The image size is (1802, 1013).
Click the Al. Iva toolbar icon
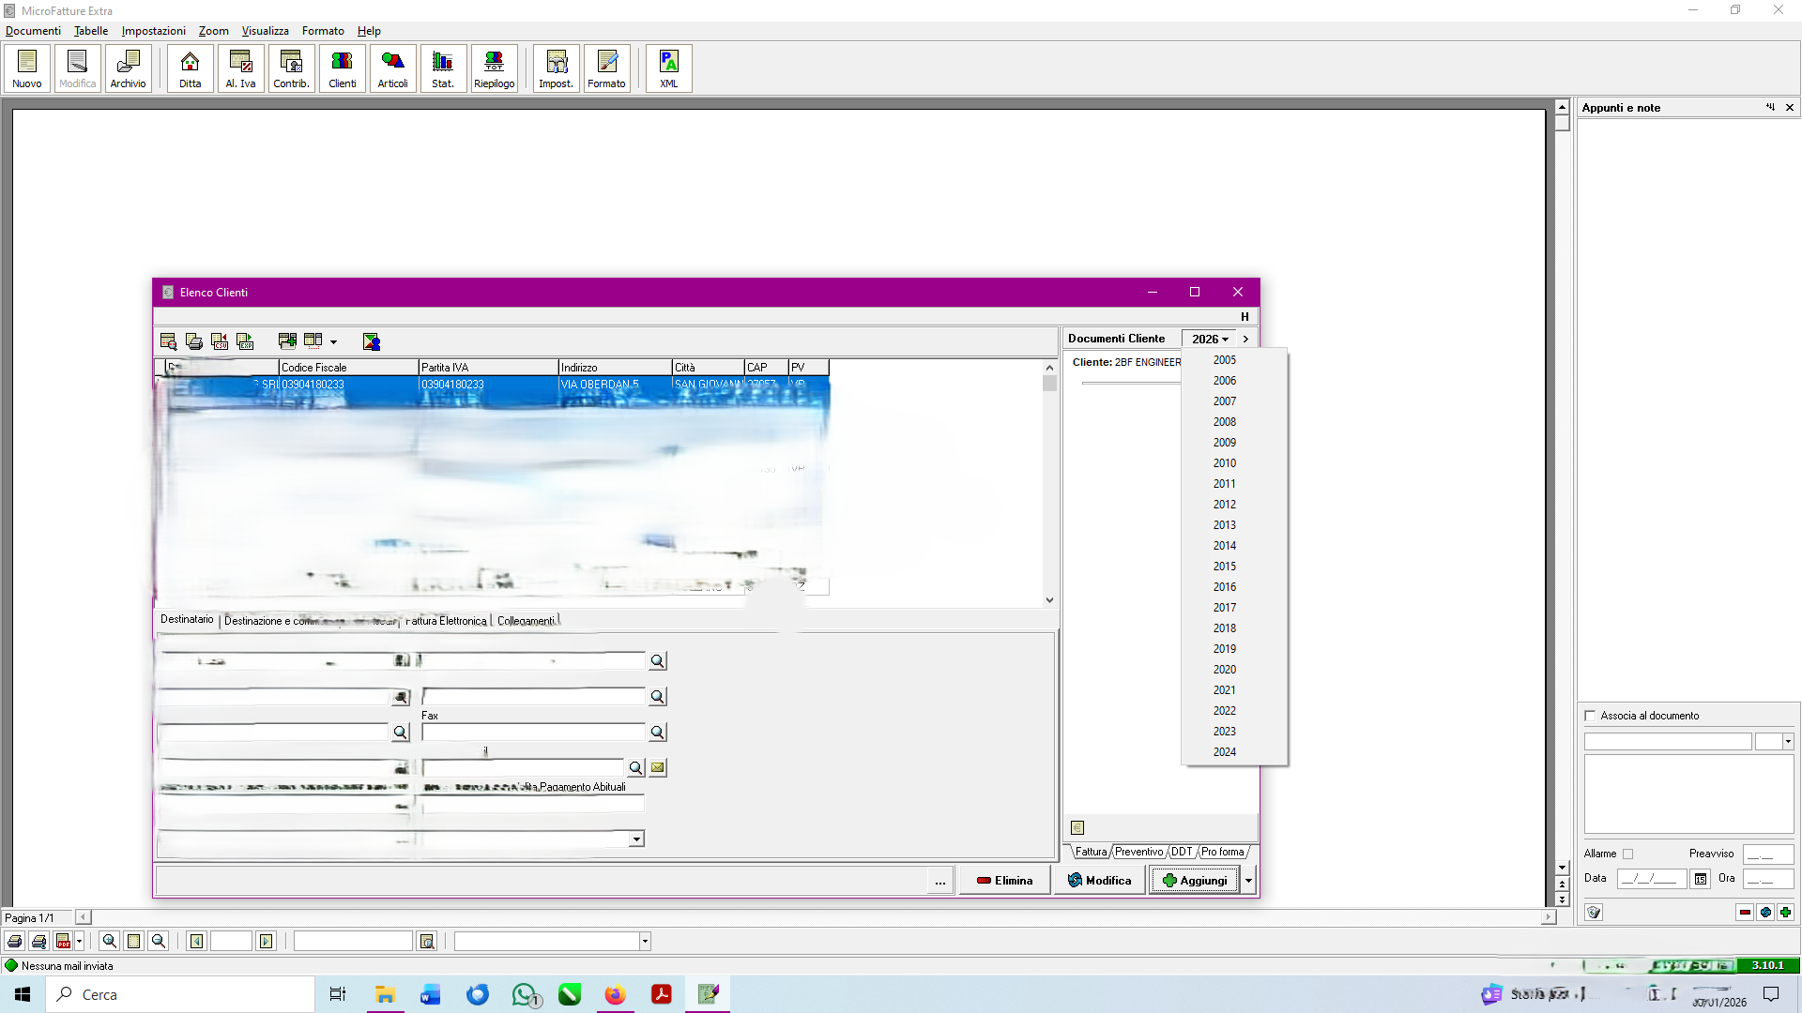click(x=240, y=68)
